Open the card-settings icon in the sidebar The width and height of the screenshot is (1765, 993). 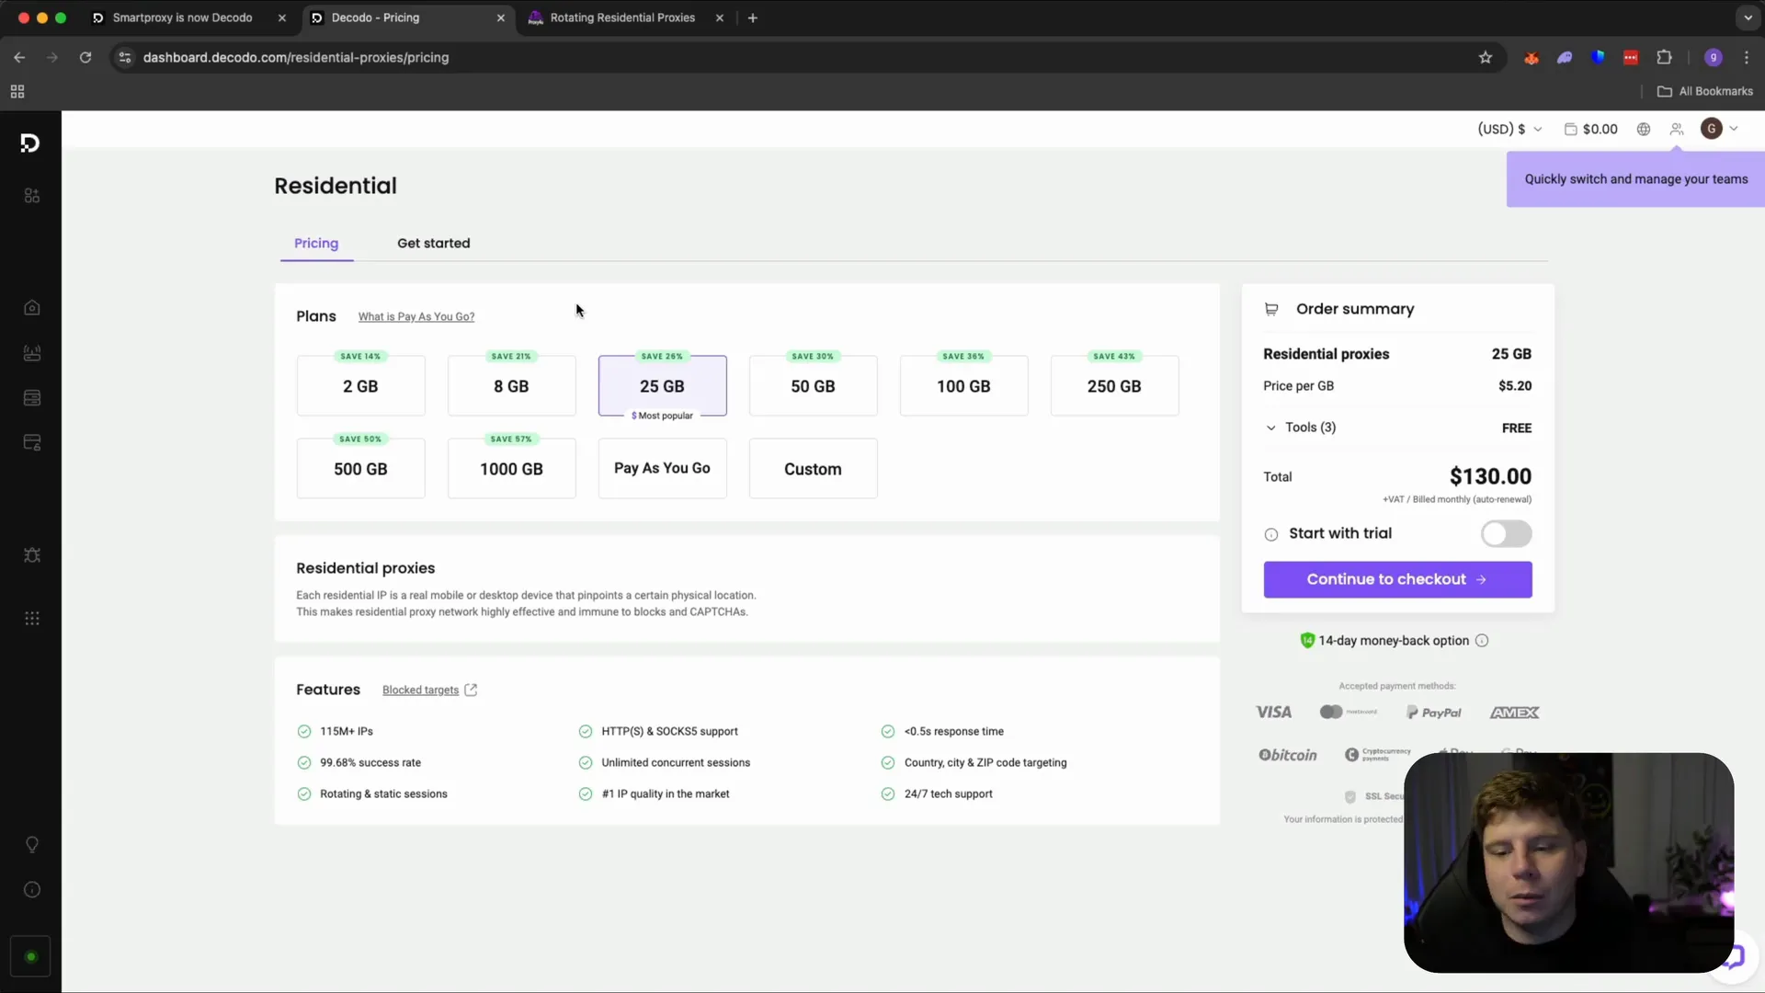[32, 443]
